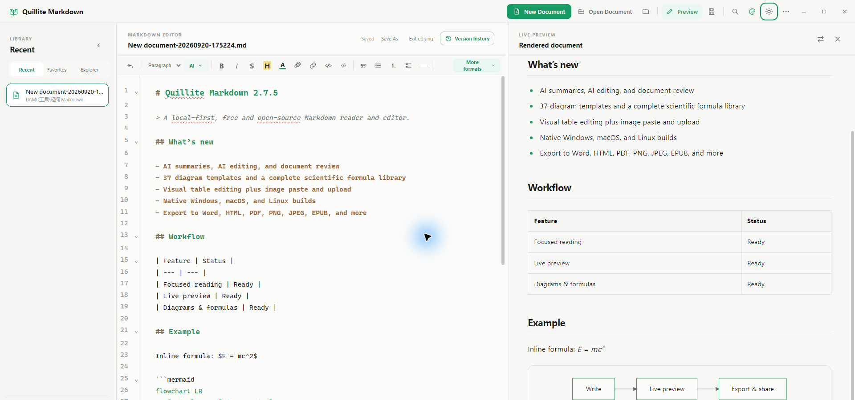Apply italic formatting
The width and height of the screenshot is (855, 400).
point(236,66)
